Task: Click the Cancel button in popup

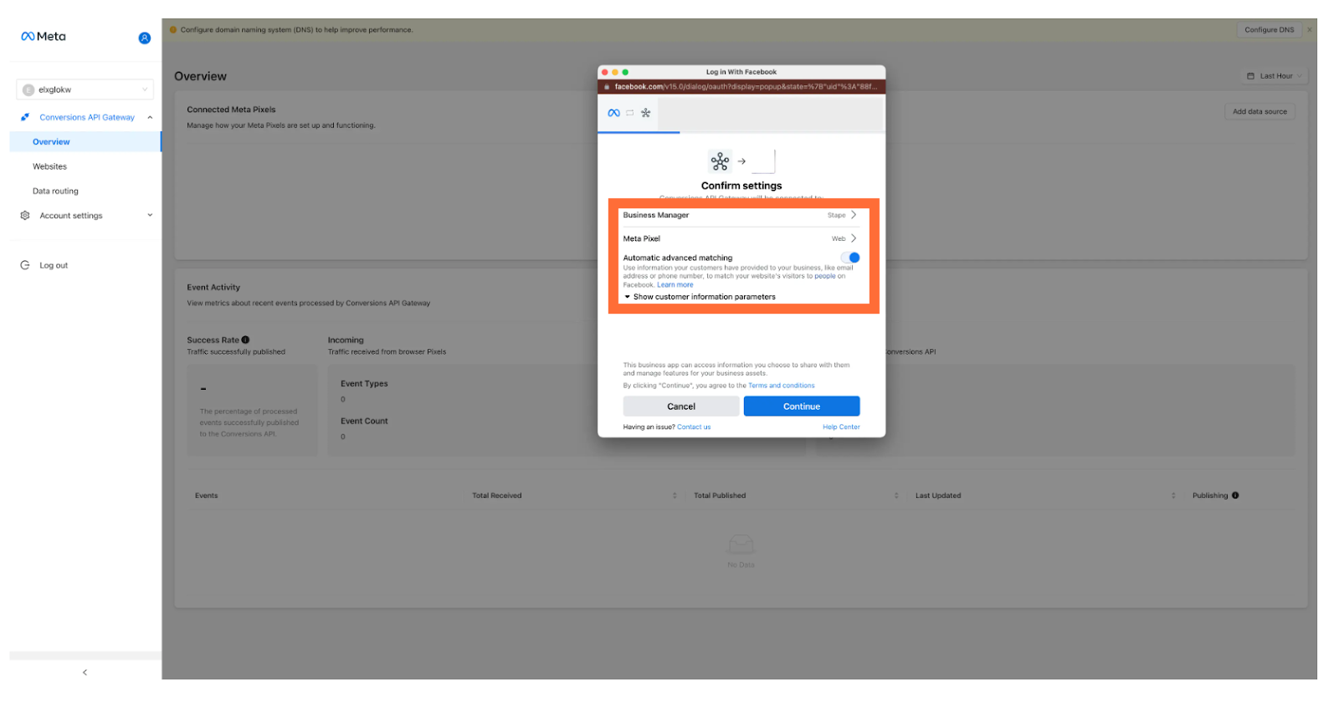Action: (681, 407)
